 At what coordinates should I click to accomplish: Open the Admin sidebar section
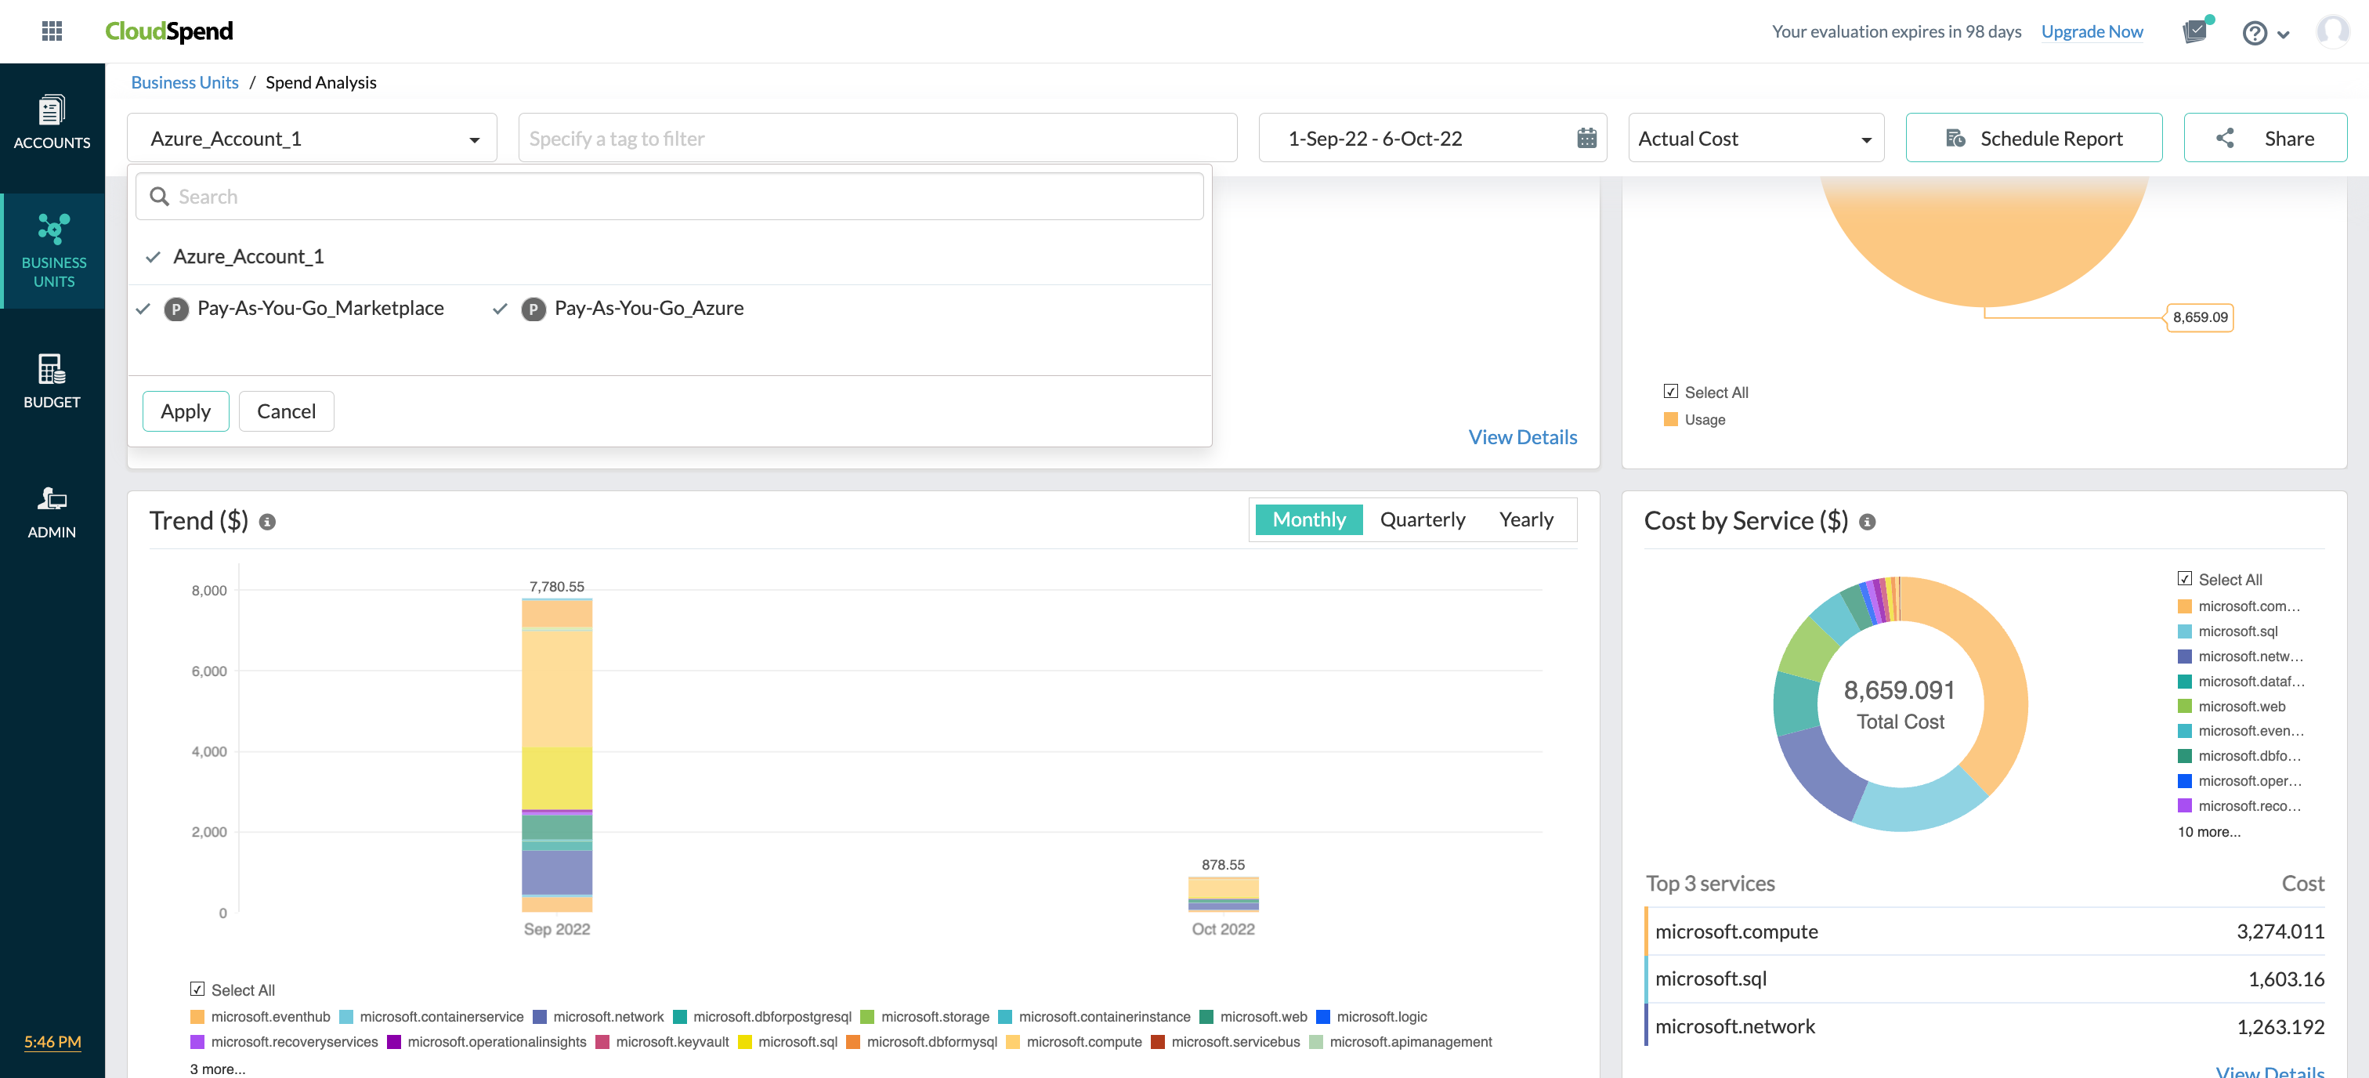click(52, 512)
